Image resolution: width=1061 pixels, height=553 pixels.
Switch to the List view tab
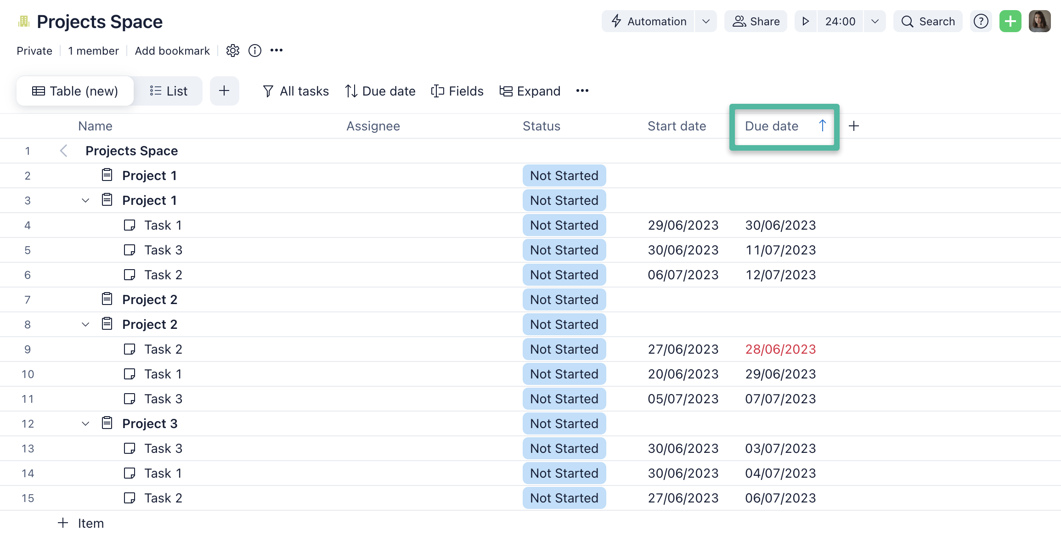pos(169,91)
